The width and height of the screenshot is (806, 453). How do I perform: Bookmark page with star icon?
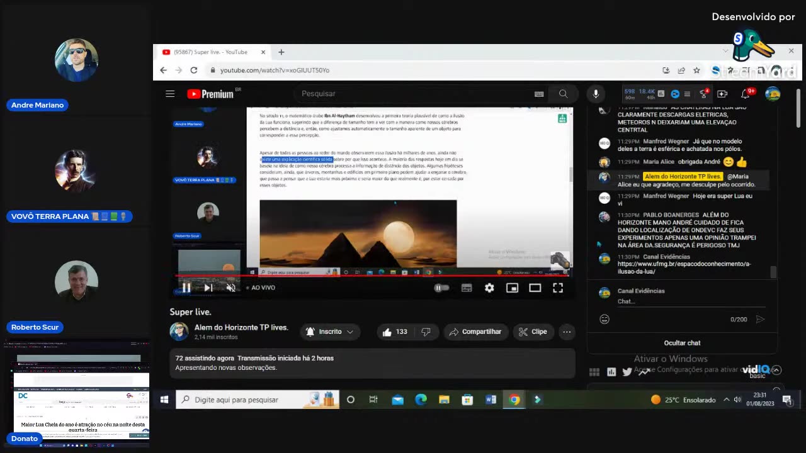pyautogui.click(x=696, y=70)
